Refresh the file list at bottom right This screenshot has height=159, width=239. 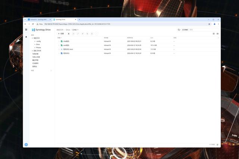[217, 145]
